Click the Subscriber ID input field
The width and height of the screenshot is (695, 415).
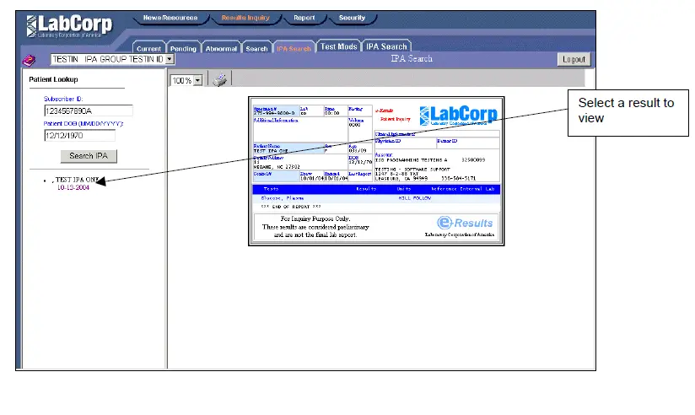(89, 110)
